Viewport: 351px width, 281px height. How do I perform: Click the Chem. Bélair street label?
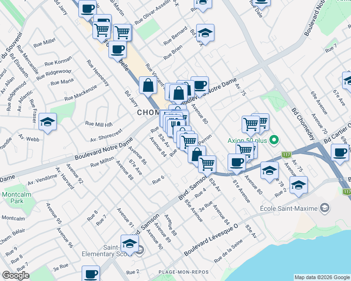pos(12,237)
